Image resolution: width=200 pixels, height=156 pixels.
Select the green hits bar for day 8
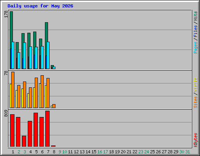pos(52,66)
